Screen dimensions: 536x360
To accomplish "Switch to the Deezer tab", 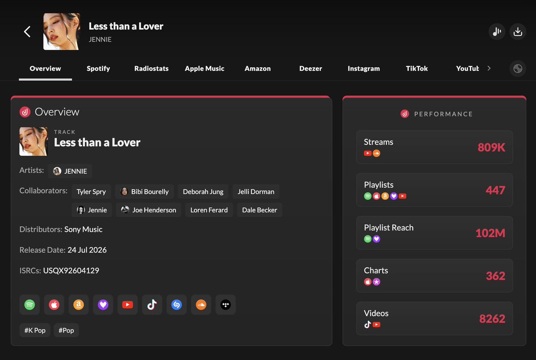I will coord(311,68).
